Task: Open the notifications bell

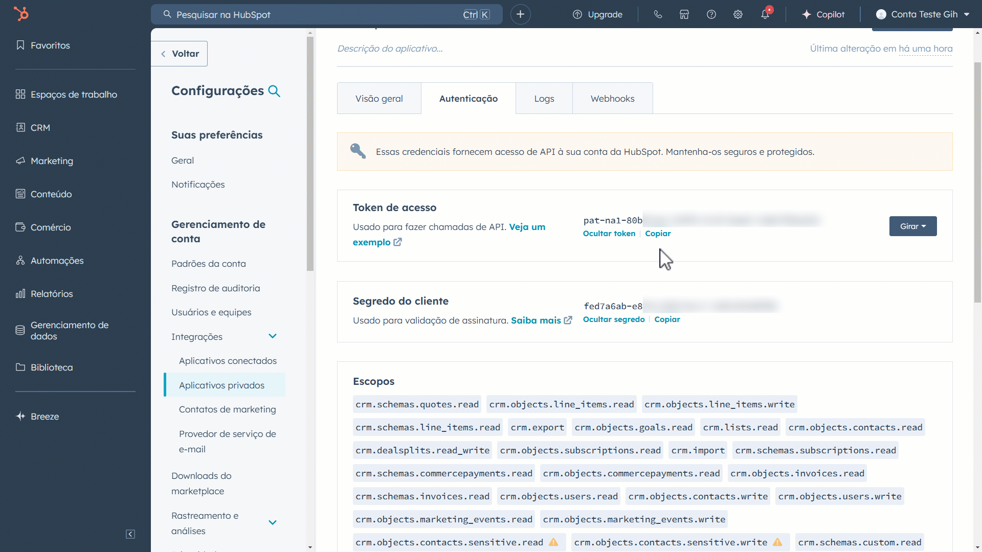Action: (x=765, y=14)
